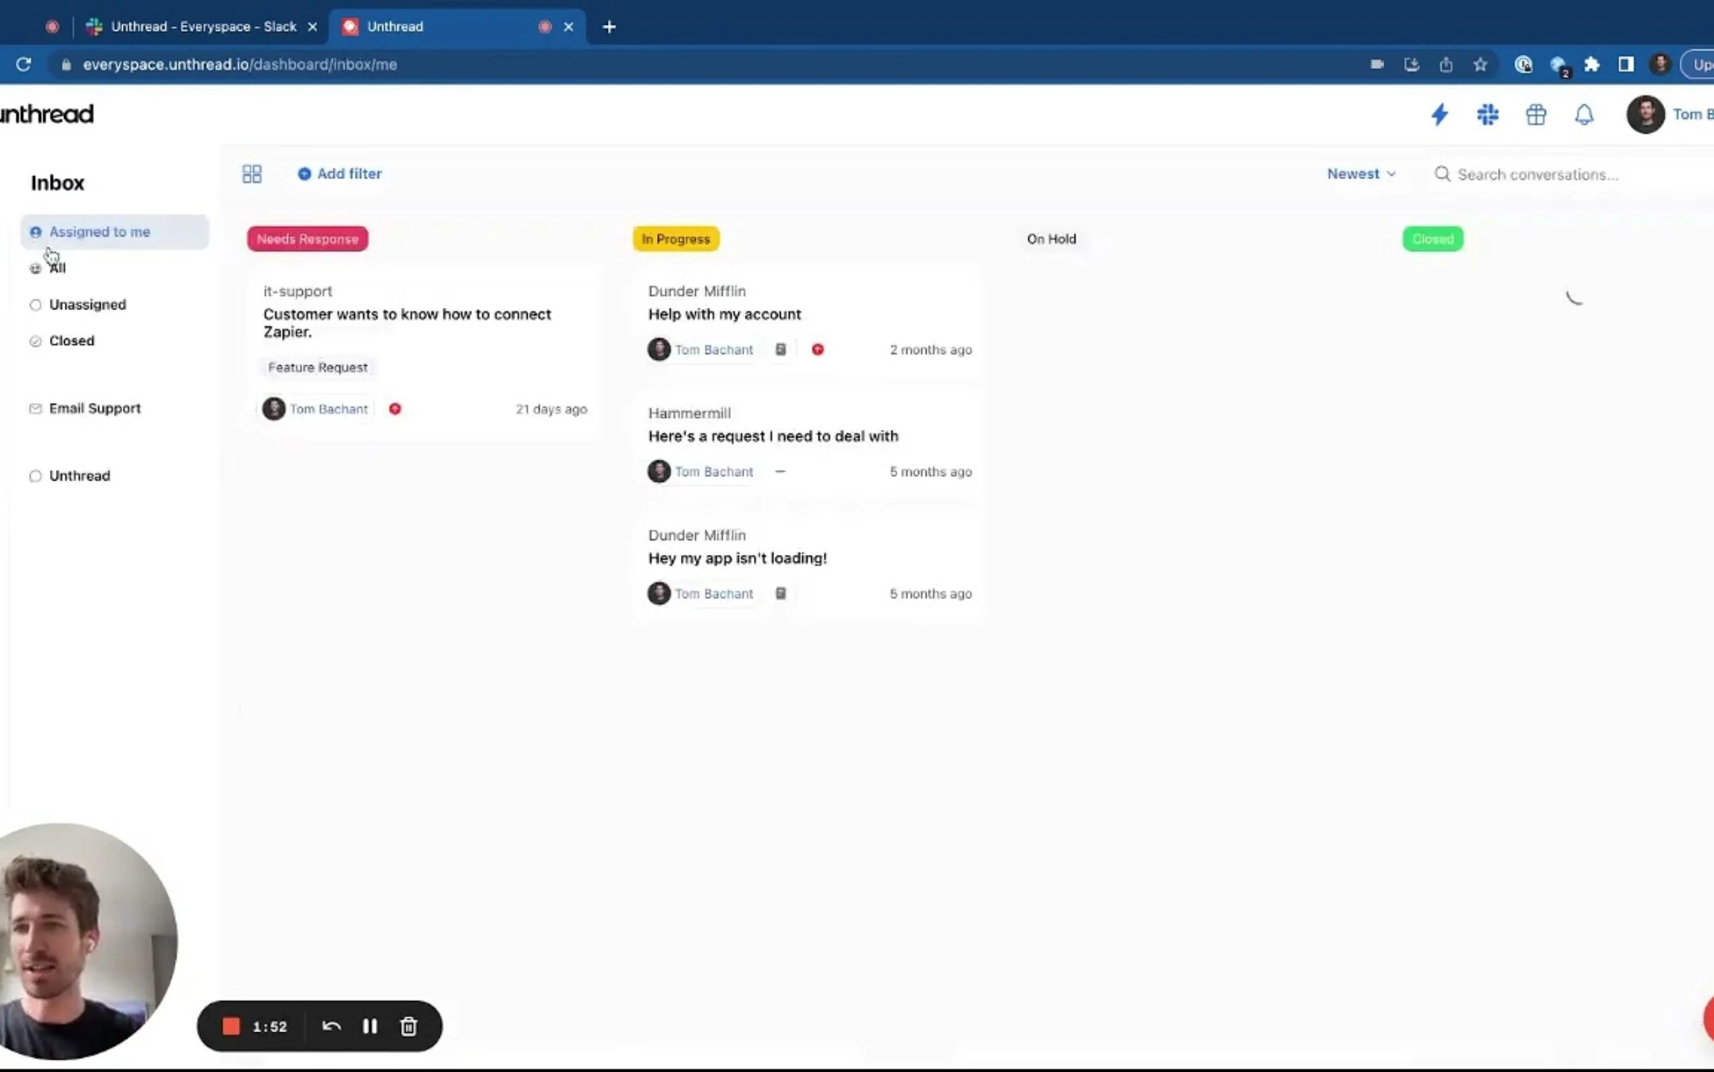Open the Slack integration icon in header

pyautogui.click(x=1487, y=114)
